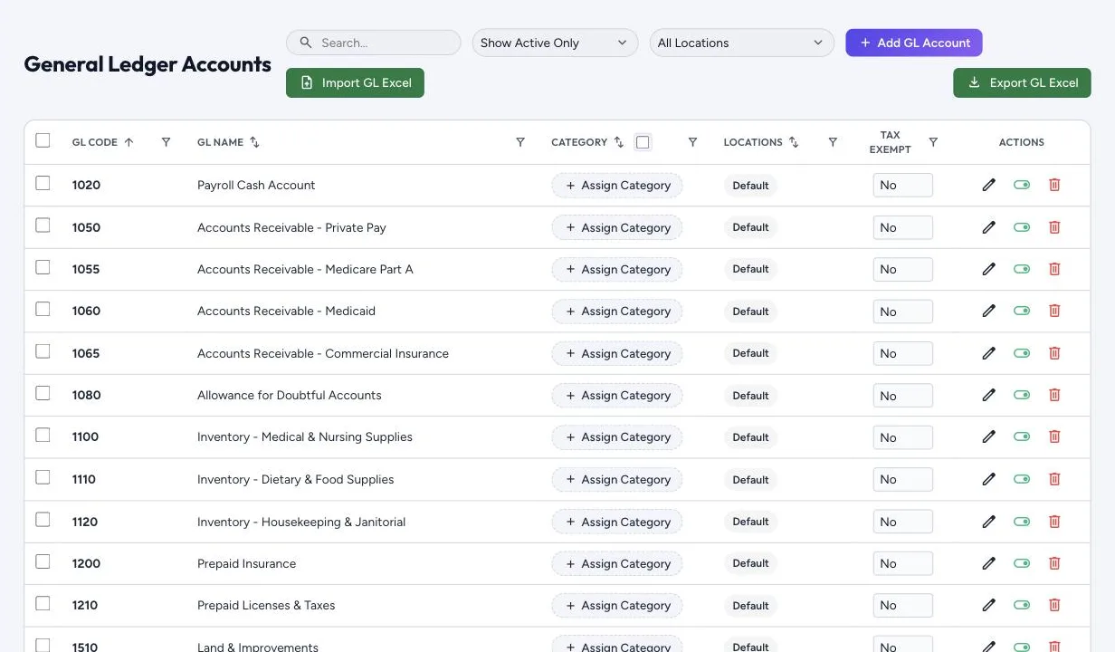This screenshot has width=1115, height=652.
Task: Select row 1055 checkbox
Action: click(43, 267)
